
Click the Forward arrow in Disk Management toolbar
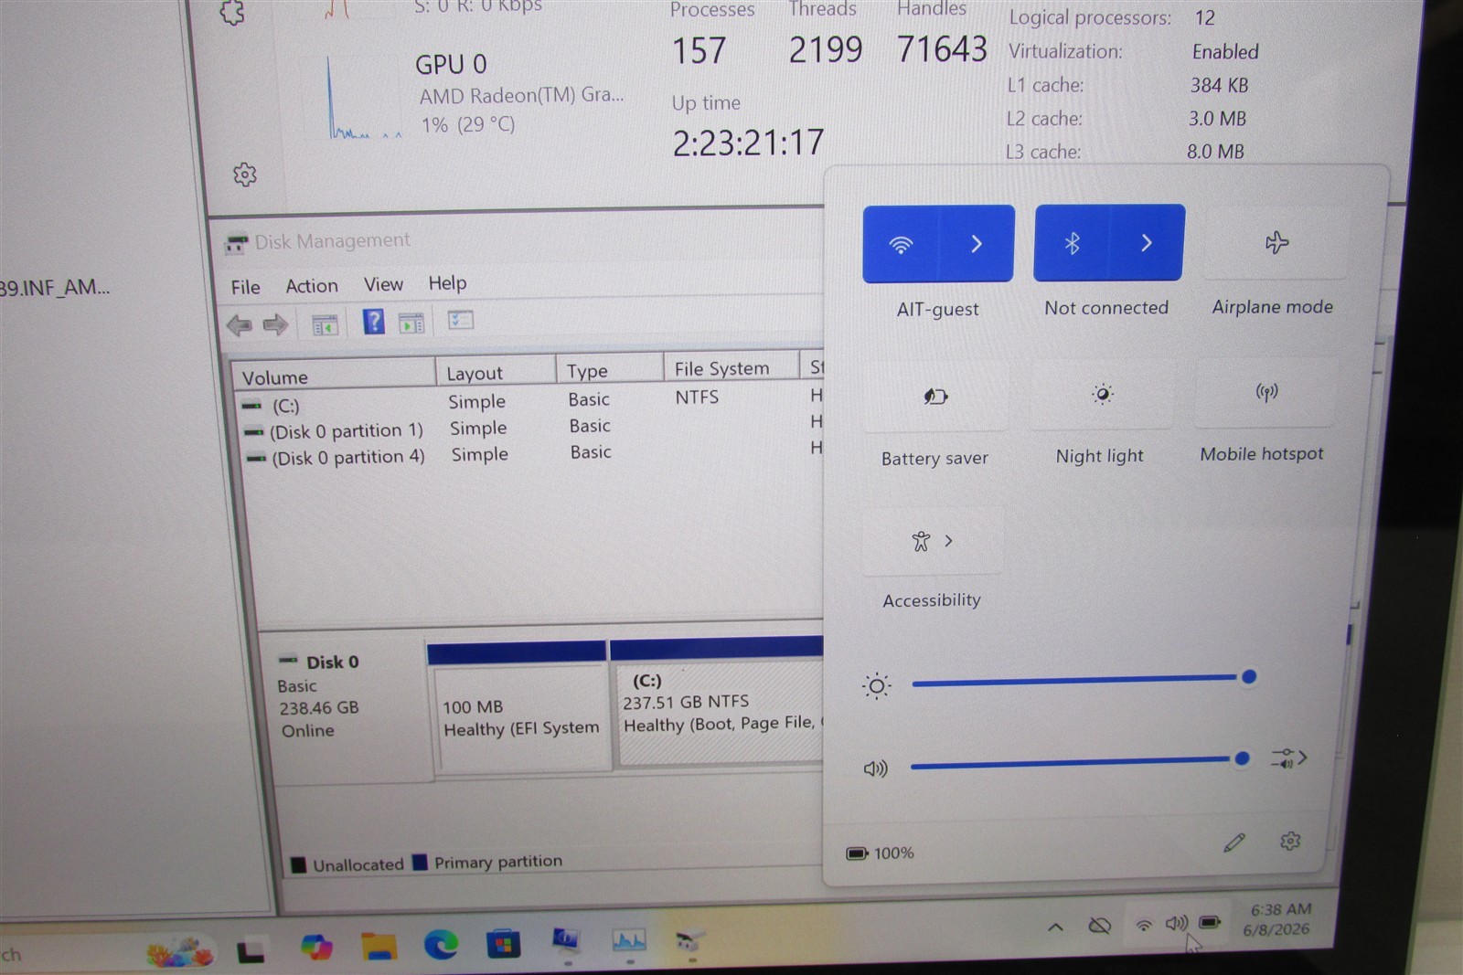coord(275,324)
